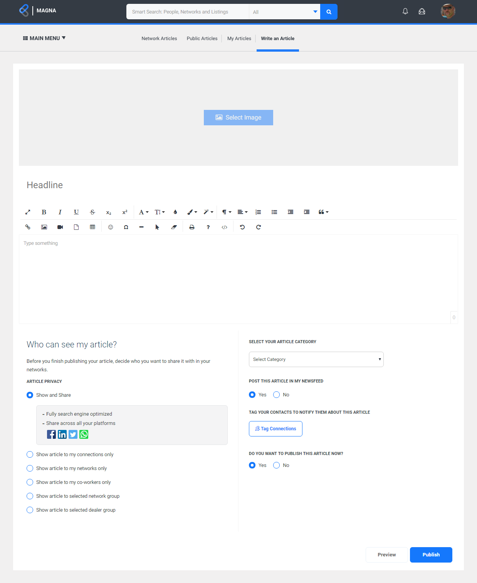Open emoticons picker
477x583 pixels.
pos(111,227)
